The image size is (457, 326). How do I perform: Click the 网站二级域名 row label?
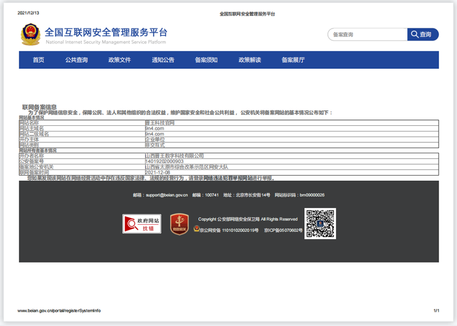pos(34,134)
